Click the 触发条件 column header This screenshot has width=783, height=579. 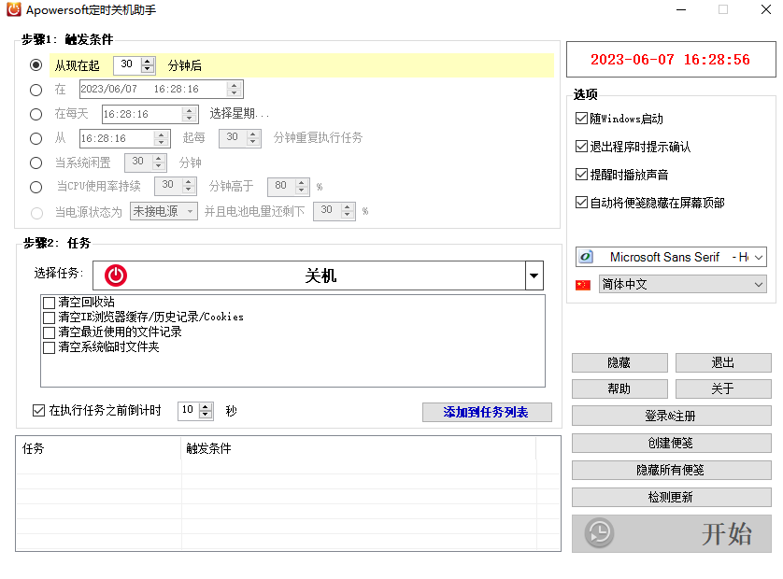coord(359,448)
